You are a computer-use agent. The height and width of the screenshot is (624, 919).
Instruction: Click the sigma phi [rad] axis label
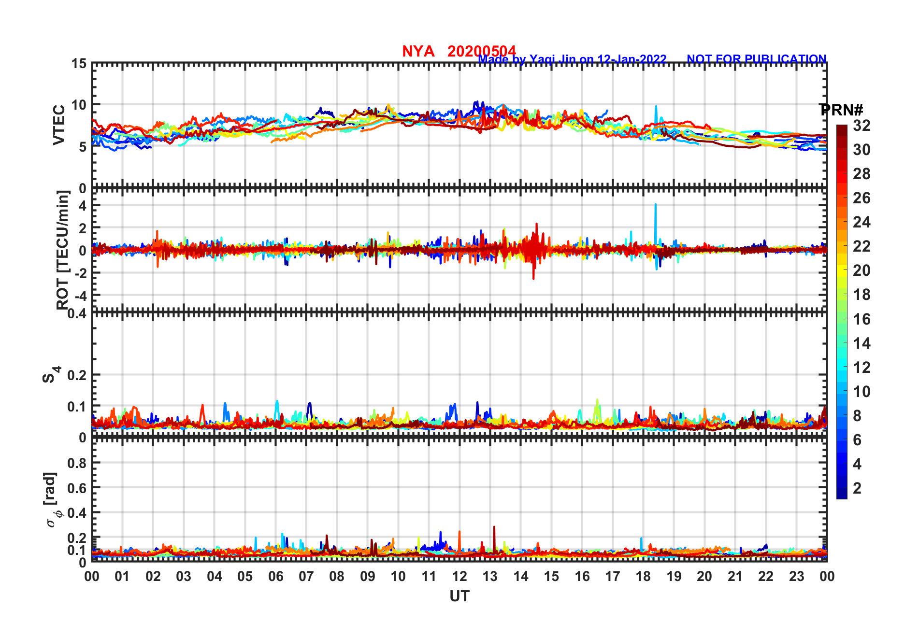[53, 500]
